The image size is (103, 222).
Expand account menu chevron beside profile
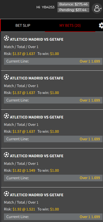tap(100, 9)
